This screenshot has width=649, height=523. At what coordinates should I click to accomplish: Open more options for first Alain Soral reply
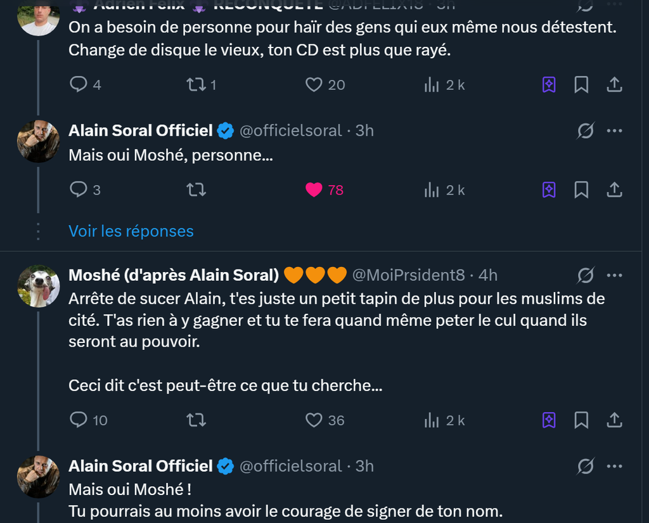pyautogui.click(x=614, y=131)
